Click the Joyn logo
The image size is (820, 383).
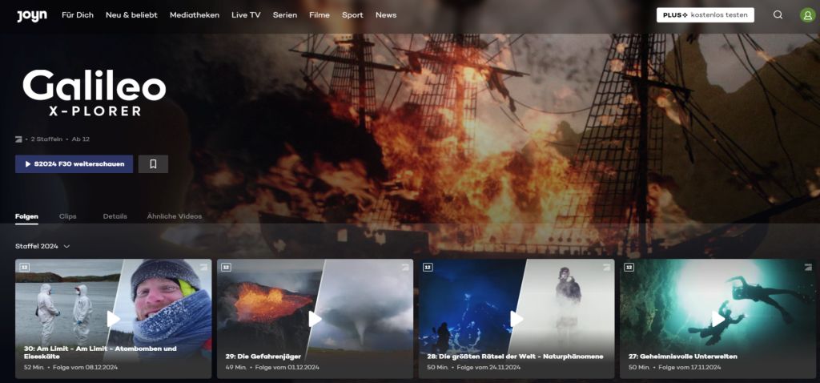pos(32,15)
